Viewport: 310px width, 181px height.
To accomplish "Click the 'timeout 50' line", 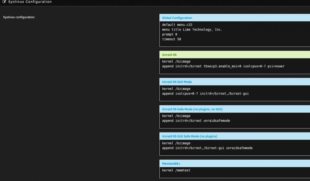I will click(x=171, y=39).
